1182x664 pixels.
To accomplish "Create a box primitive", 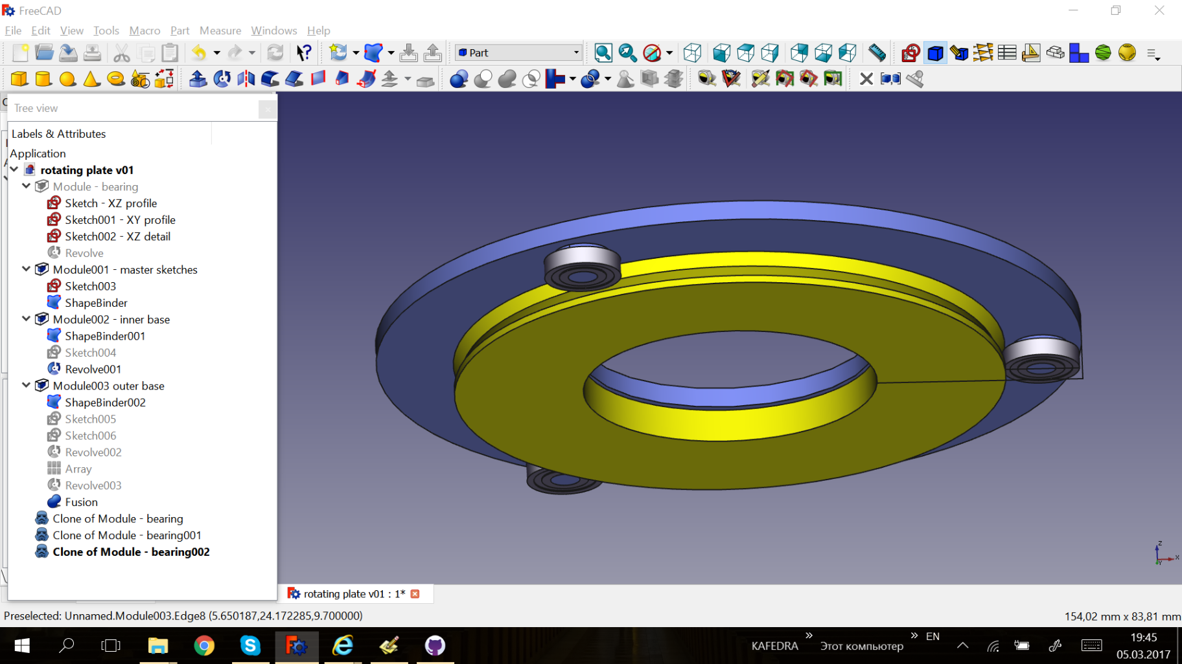I will click(19, 79).
